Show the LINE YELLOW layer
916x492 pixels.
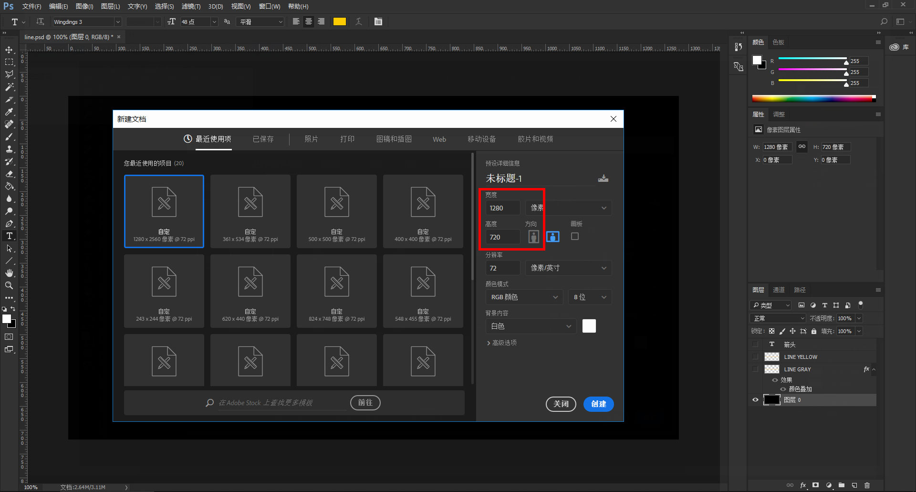tap(755, 357)
